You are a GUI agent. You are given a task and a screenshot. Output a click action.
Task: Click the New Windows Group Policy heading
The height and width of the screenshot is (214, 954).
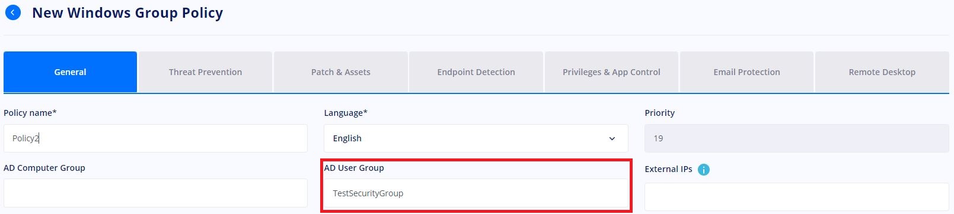(x=127, y=13)
